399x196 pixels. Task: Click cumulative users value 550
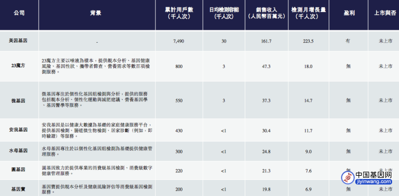coord(179,101)
